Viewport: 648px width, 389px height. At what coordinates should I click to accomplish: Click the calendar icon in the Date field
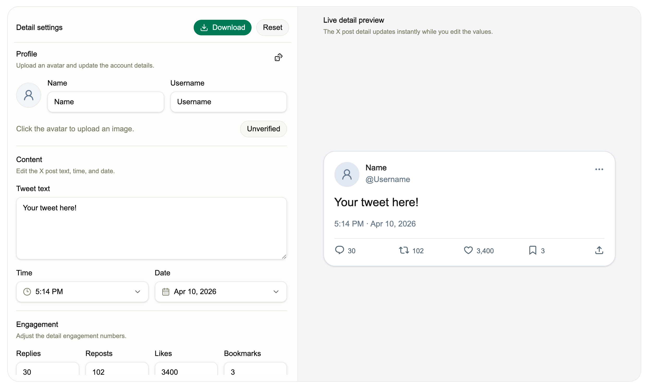tap(166, 292)
